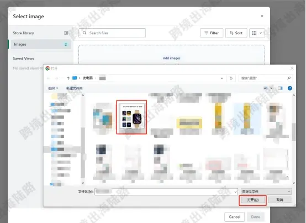Viewport: 306px width, 223px height.
Task: Click the Saved Views heading
Action: point(23,59)
